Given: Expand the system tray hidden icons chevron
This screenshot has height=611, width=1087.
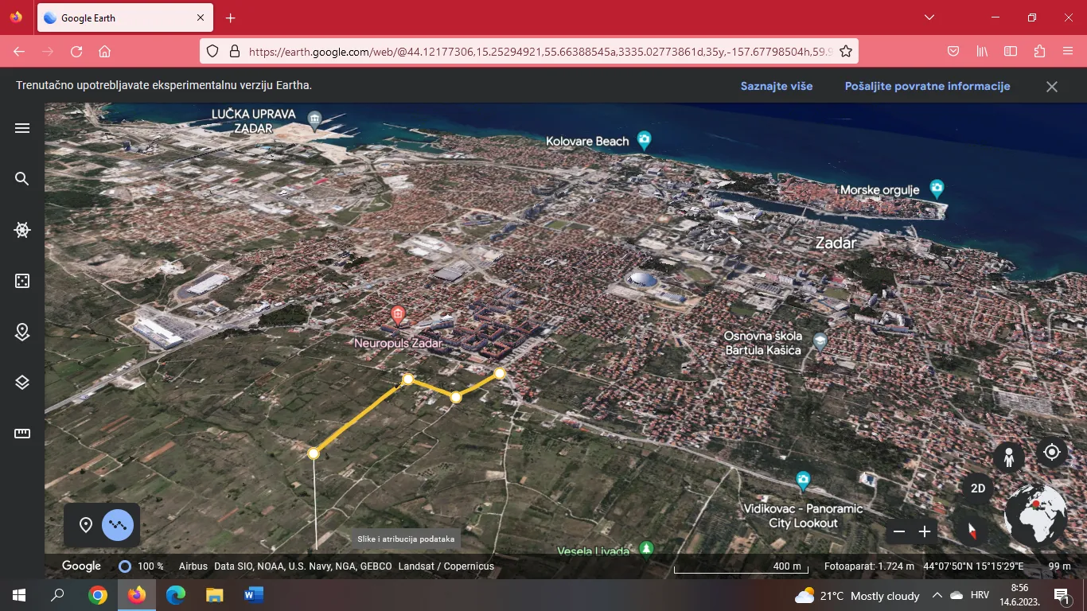Looking at the screenshot, I should [x=937, y=595].
